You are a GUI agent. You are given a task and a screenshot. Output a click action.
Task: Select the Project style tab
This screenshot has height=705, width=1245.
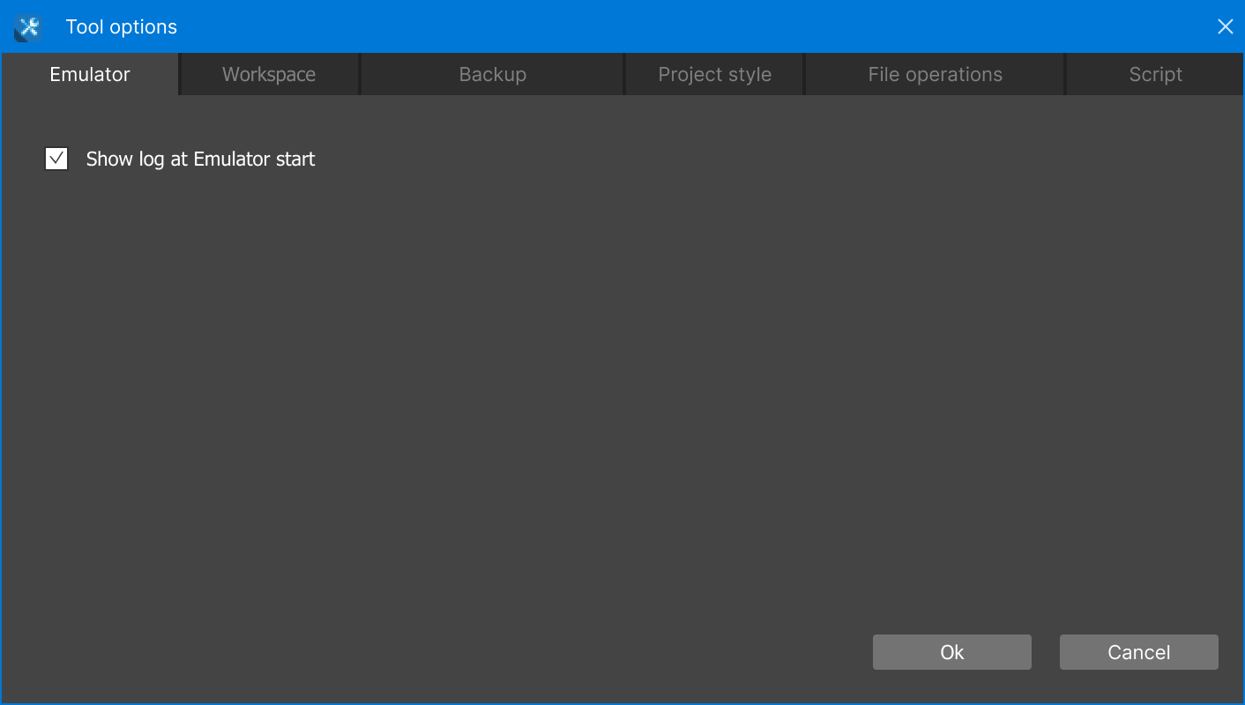click(714, 75)
